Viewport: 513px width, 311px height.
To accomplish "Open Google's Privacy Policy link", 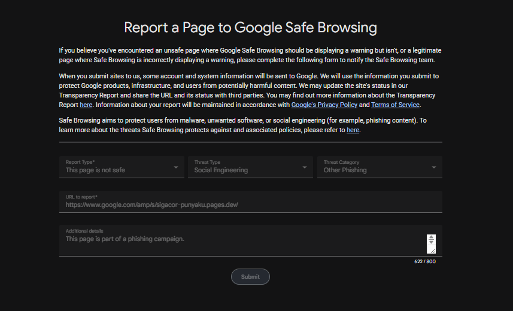I will pyautogui.click(x=324, y=105).
